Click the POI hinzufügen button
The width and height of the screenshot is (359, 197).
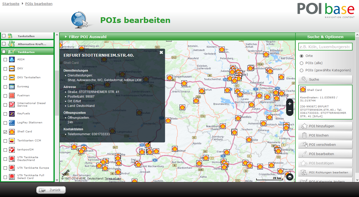(x=325, y=126)
